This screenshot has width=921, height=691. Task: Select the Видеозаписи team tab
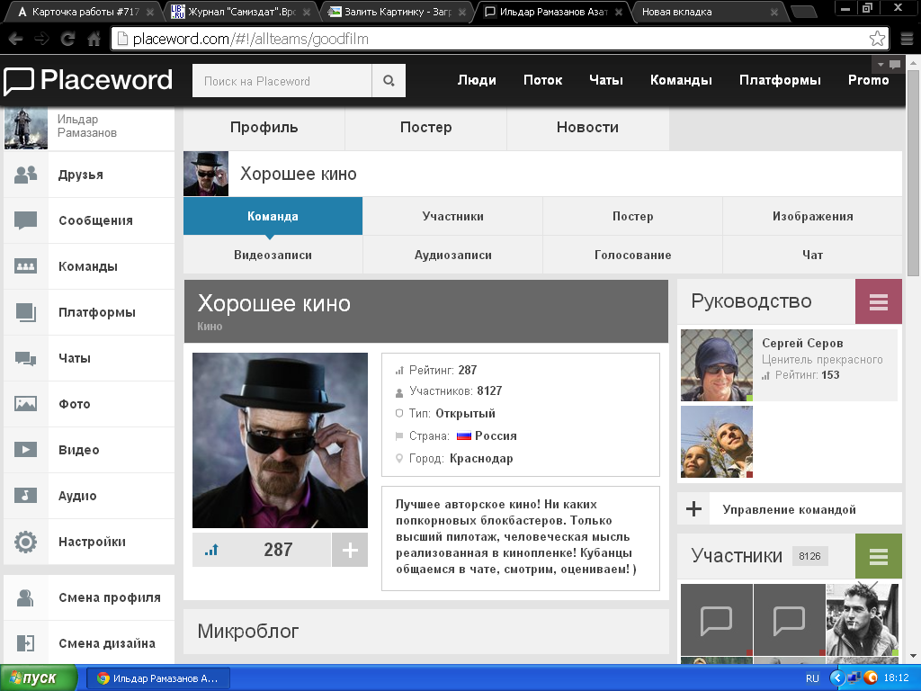[x=273, y=255]
